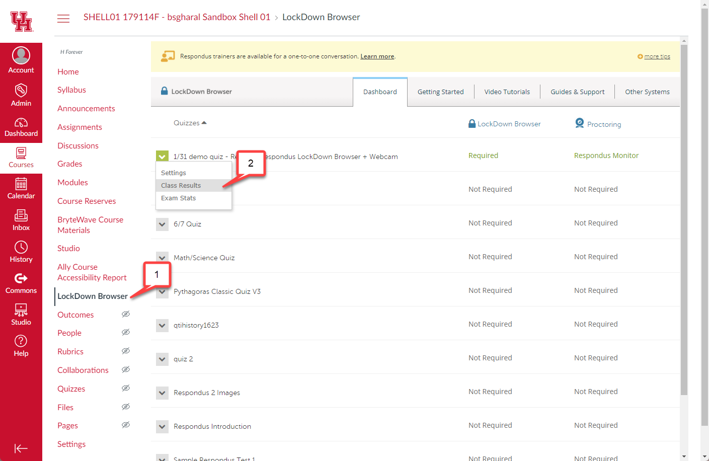Click the LockDown Browser column lock icon
Viewport: 709px width, 461px height.
tap(472, 123)
